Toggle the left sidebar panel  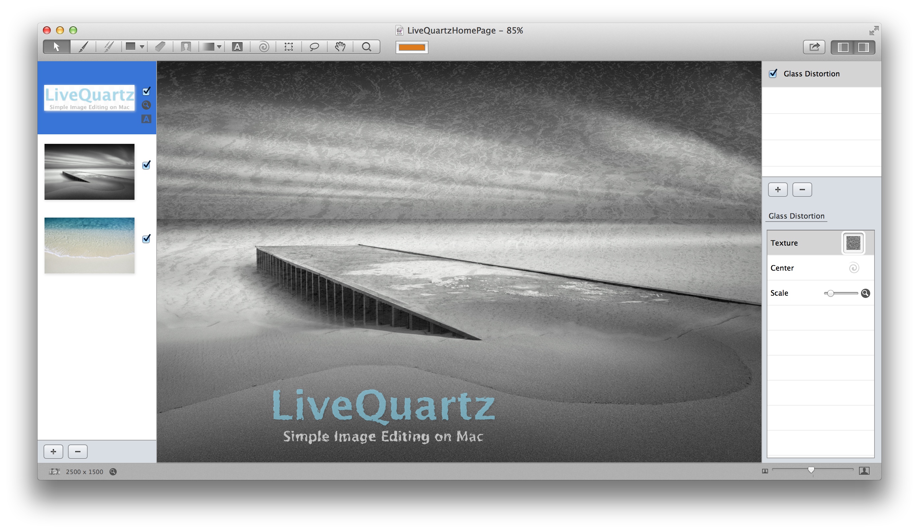[843, 47]
